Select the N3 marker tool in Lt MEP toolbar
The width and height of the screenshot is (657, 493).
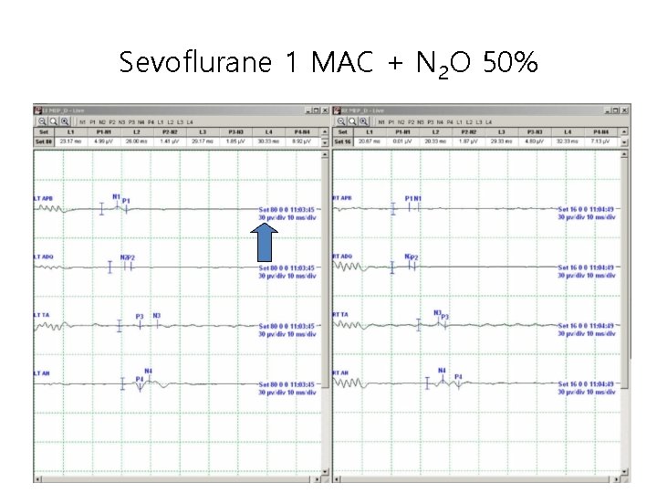pos(122,122)
